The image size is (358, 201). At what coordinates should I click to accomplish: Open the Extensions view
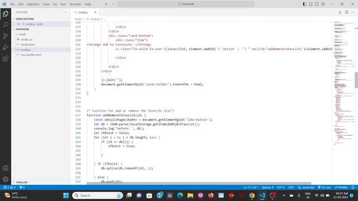pos(6,58)
